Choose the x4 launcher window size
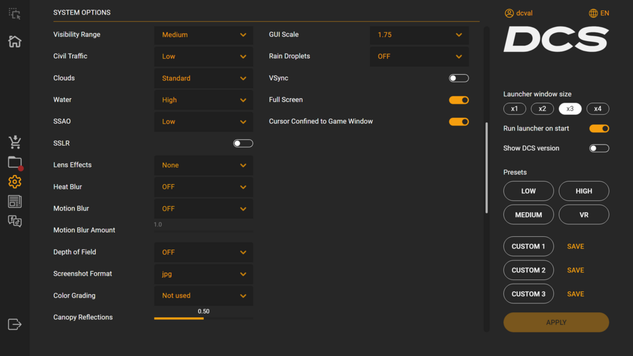 pos(598,109)
